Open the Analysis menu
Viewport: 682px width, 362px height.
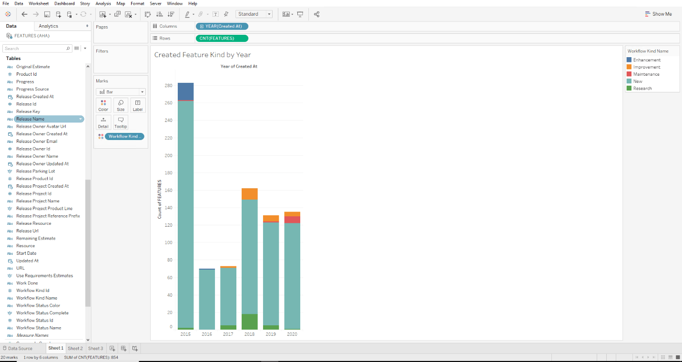(x=103, y=3)
